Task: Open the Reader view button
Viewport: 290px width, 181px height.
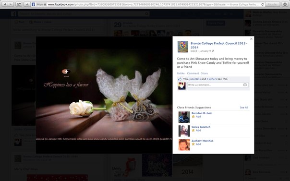Action: pos(273,4)
